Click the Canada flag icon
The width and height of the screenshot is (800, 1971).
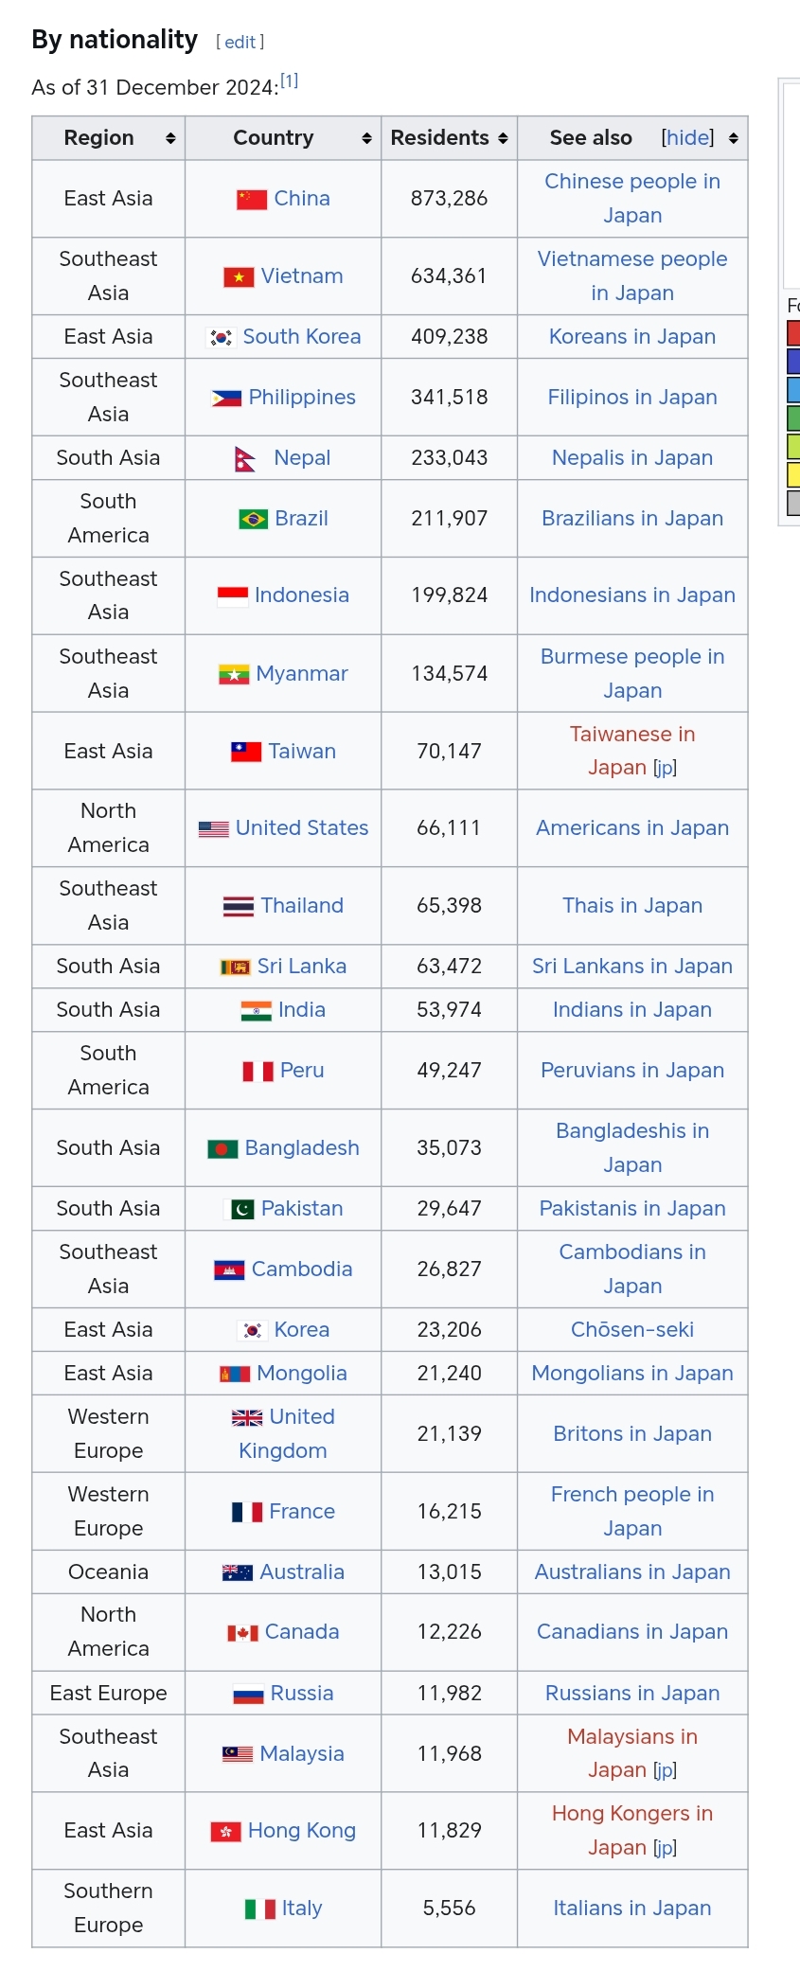point(242,1633)
